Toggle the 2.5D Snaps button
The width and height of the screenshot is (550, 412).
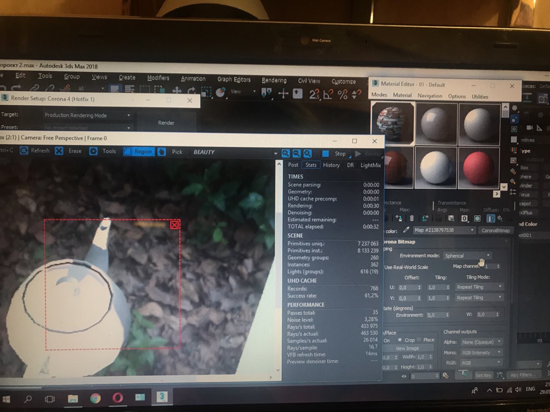point(315,94)
